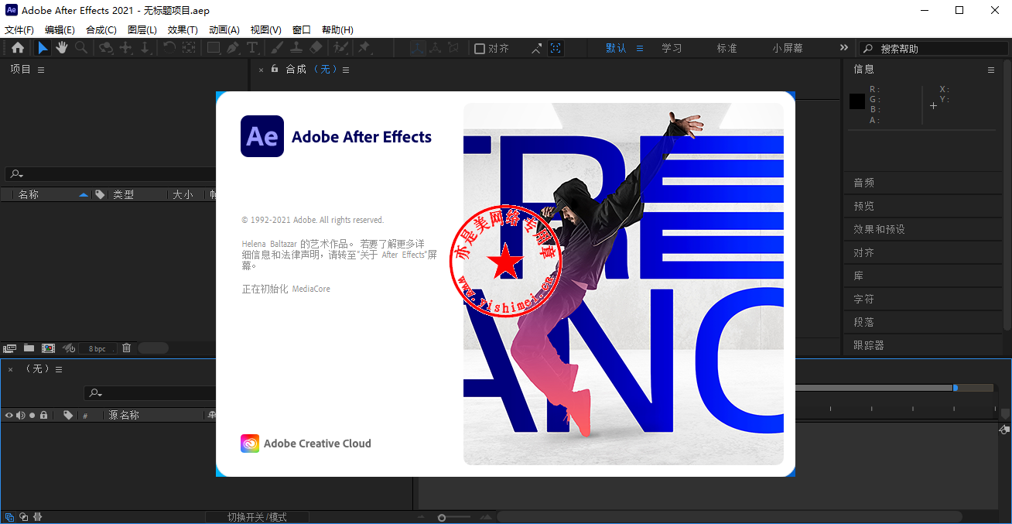Click the black color swatch in 信息 panel

[857, 101]
